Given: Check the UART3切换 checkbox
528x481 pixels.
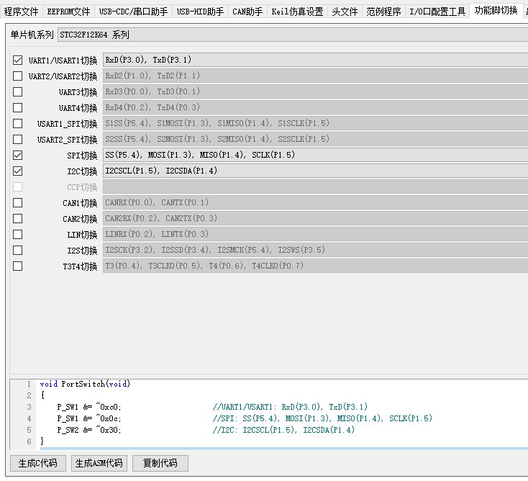Looking at the screenshot, I should [x=17, y=92].
